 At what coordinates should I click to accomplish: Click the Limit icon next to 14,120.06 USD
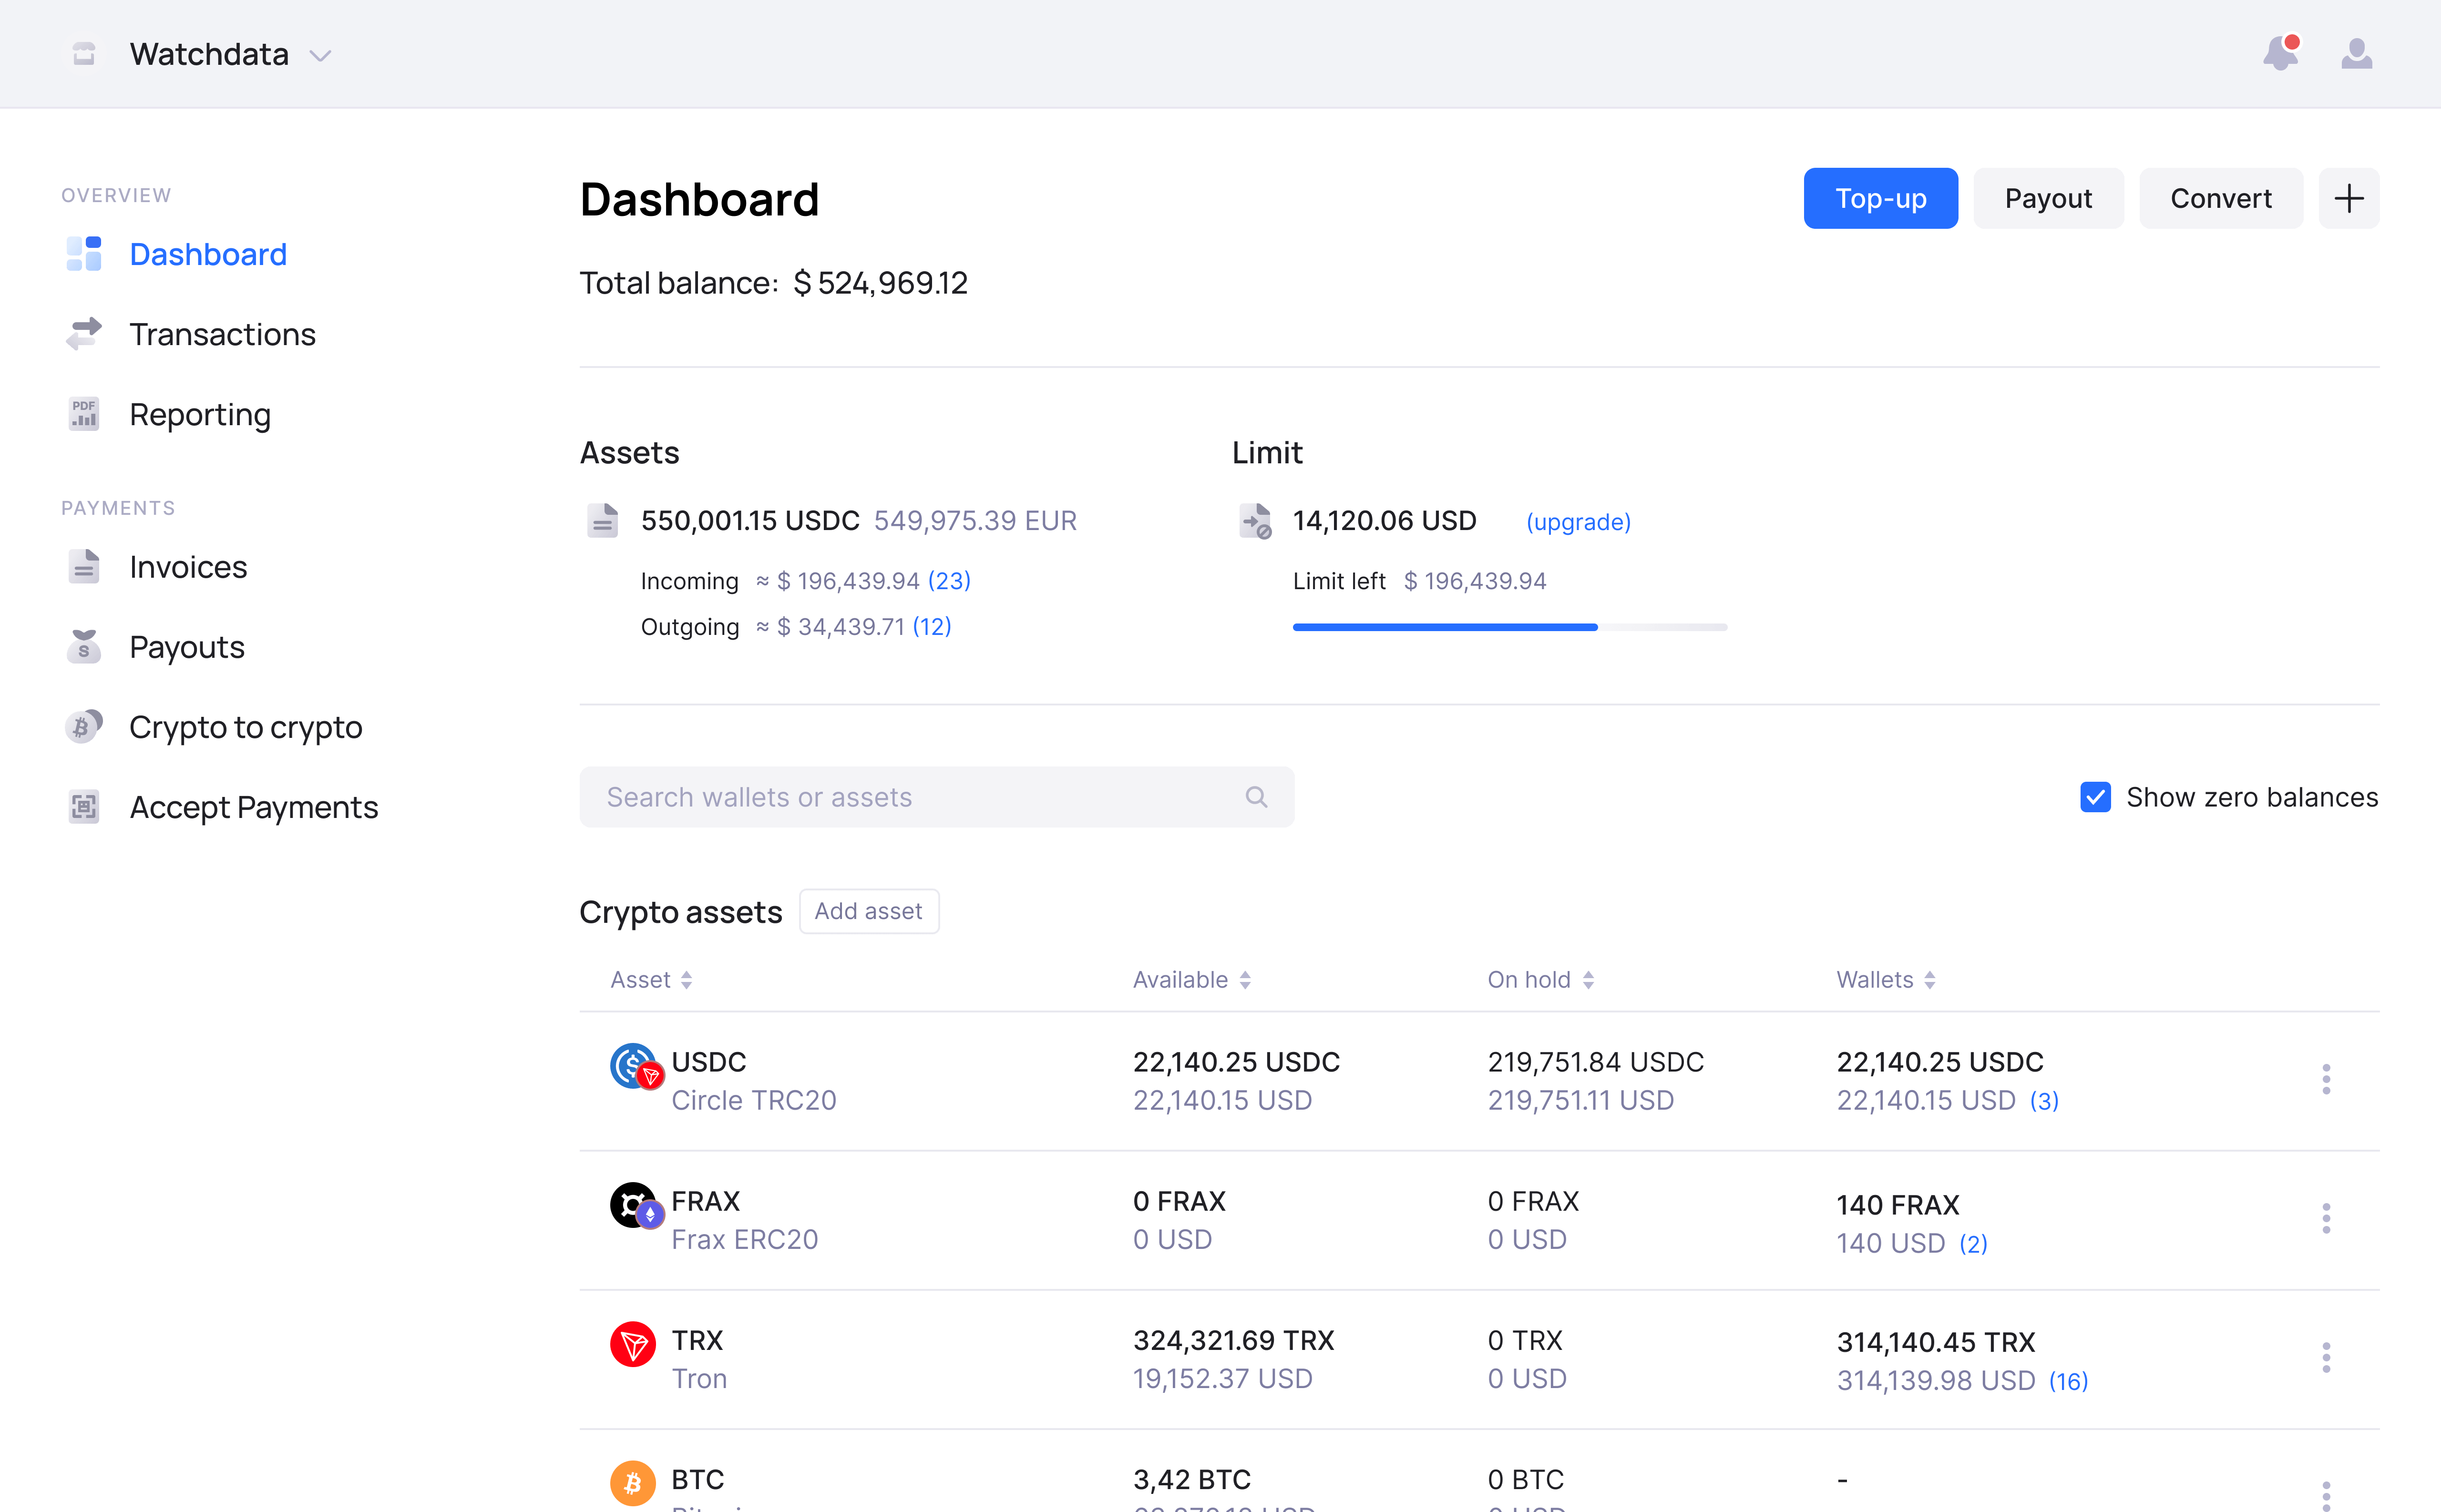(x=1255, y=521)
